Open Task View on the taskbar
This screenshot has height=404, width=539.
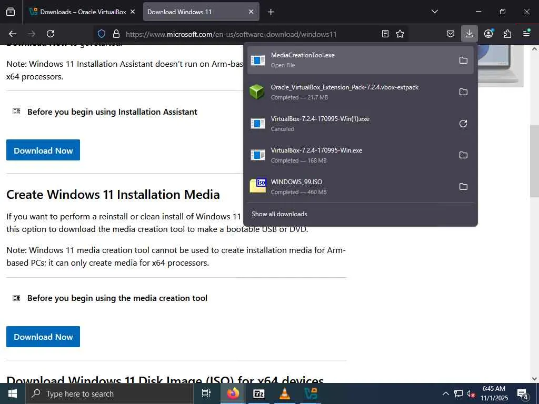tap(206, 393)
